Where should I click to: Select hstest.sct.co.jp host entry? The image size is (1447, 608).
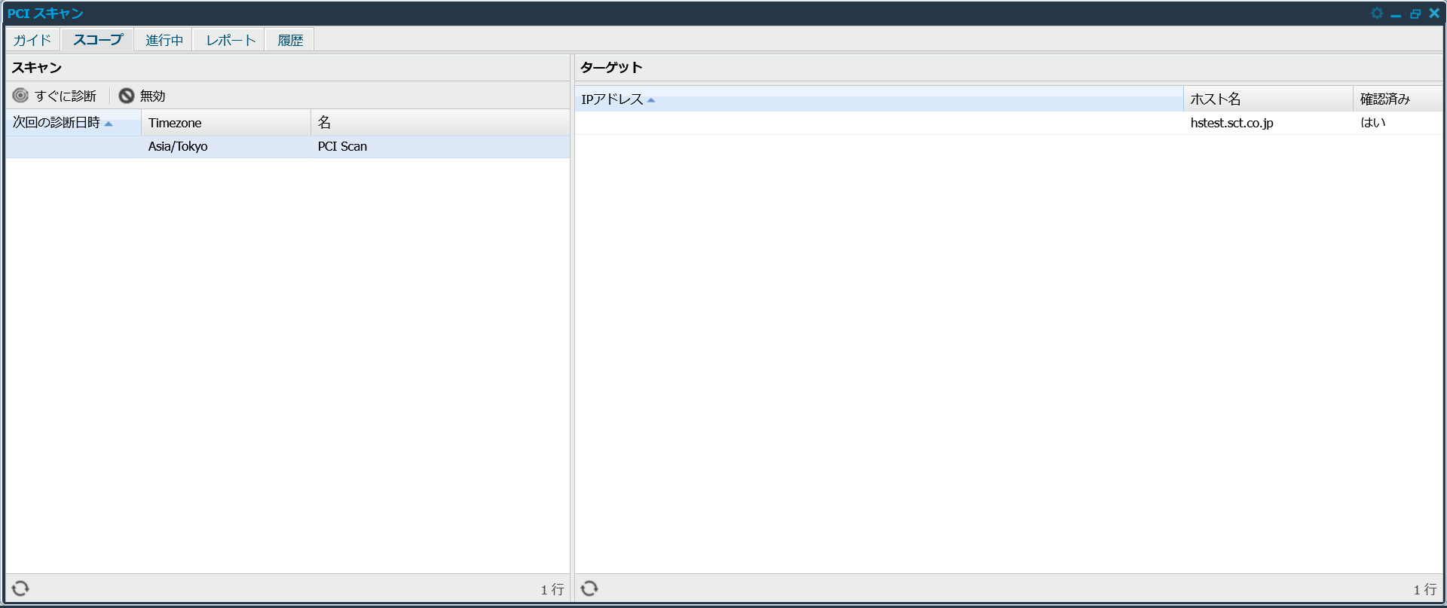[1231, 123]
